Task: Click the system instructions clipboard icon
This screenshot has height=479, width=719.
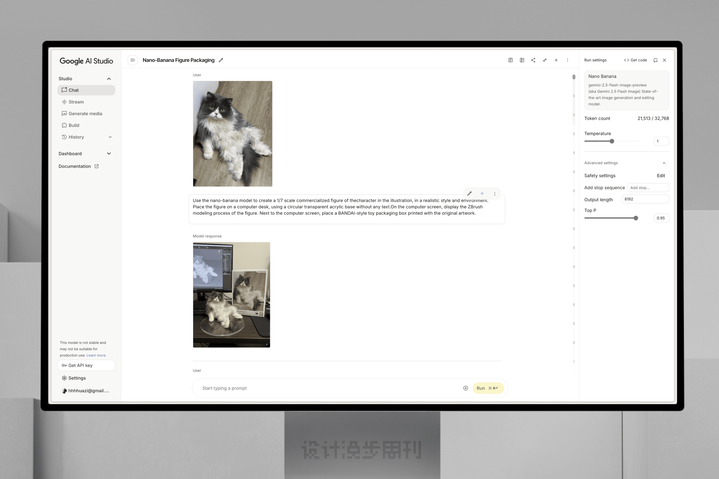Action: [510, 60]
